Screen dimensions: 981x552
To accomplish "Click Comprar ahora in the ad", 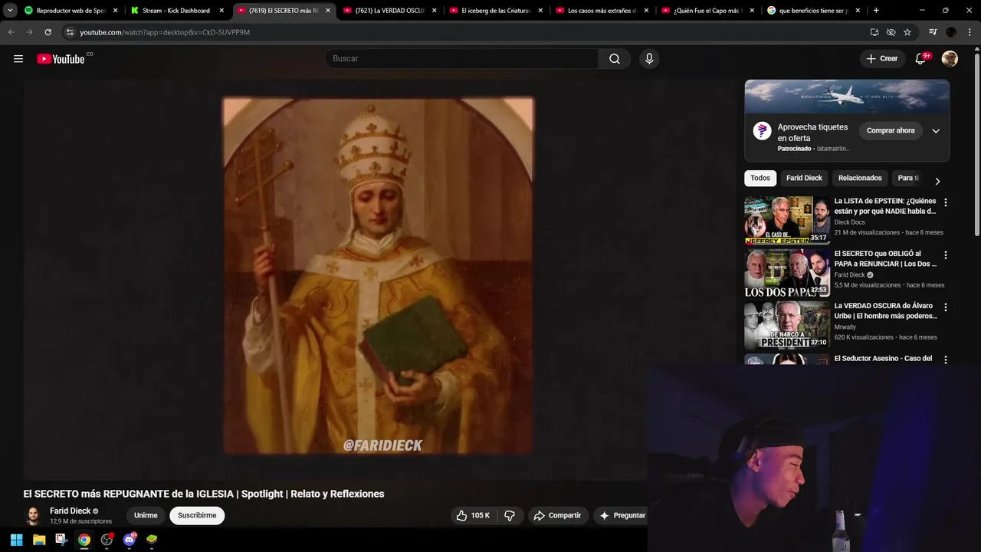I will click(x=891, y=131).
